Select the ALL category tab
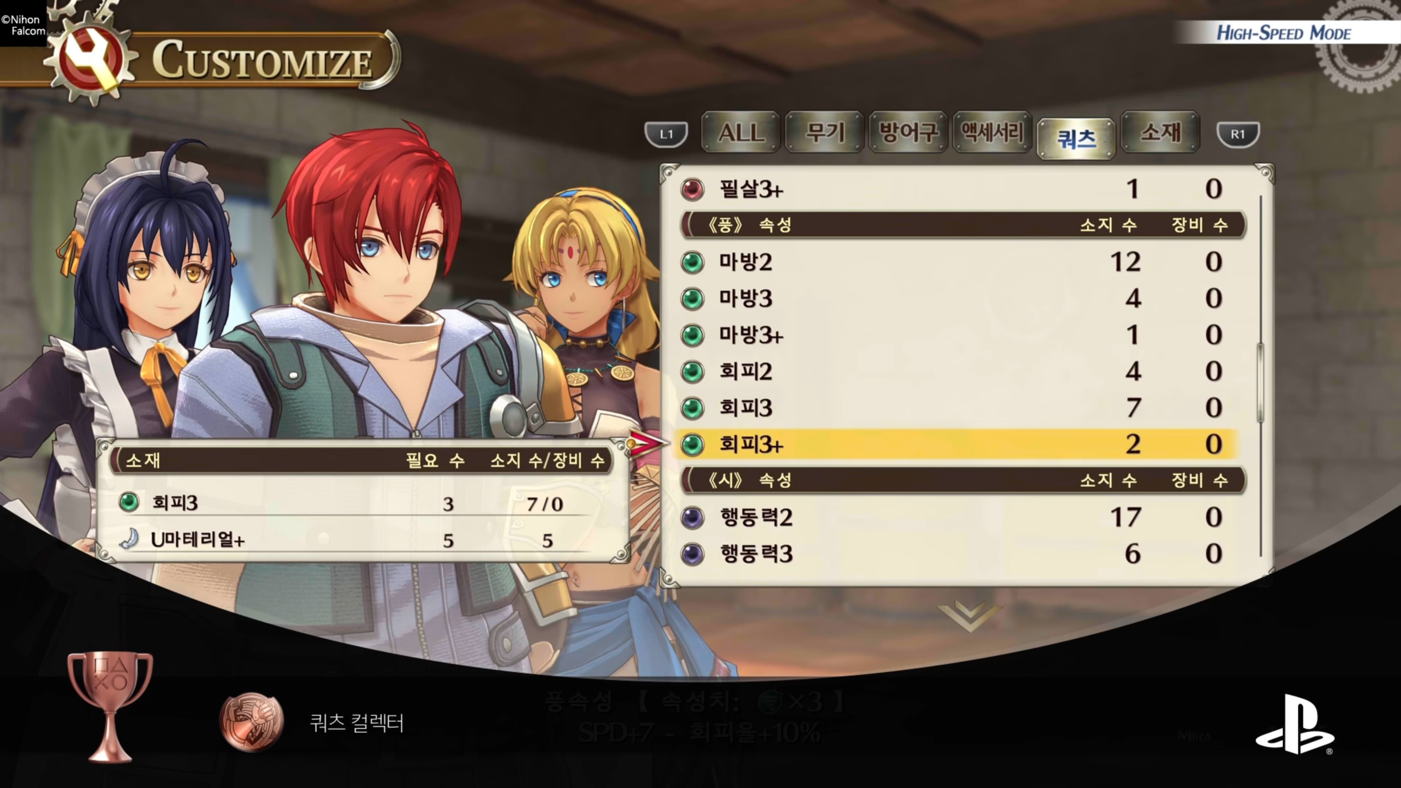Viewport: 1401px width, 788px height. click(x=741, y=132)
